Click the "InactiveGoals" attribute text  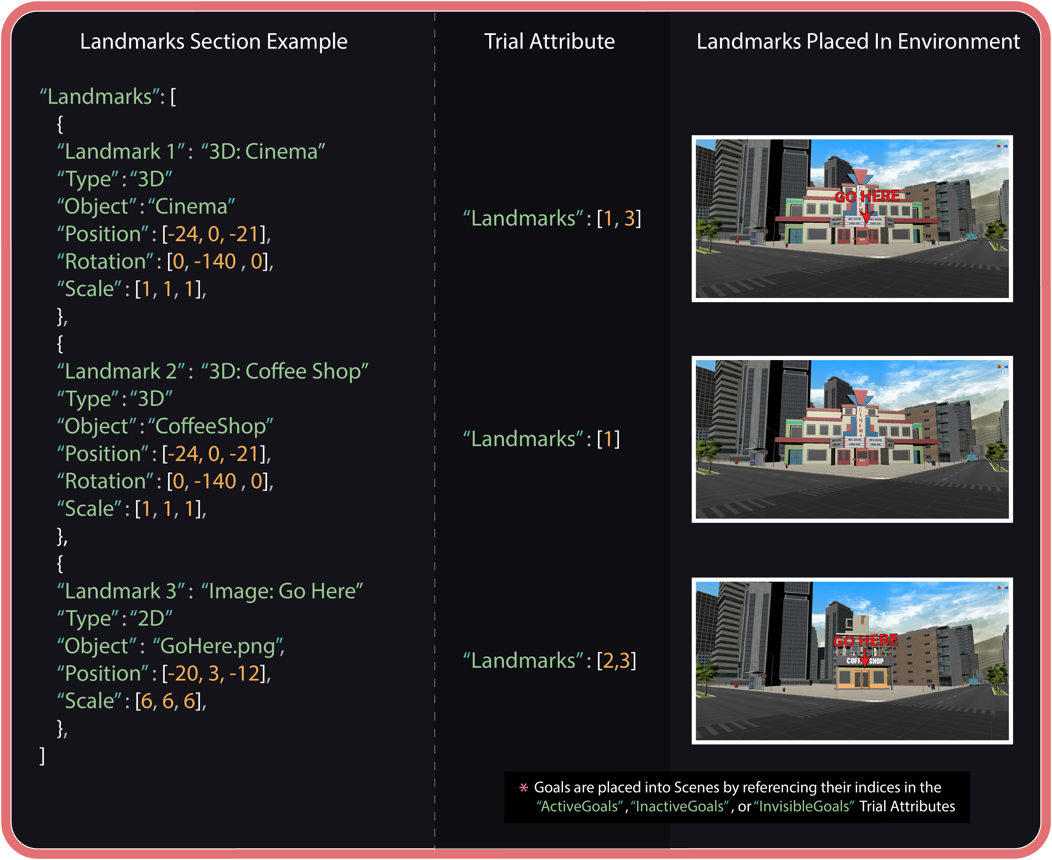coord(680,806)
